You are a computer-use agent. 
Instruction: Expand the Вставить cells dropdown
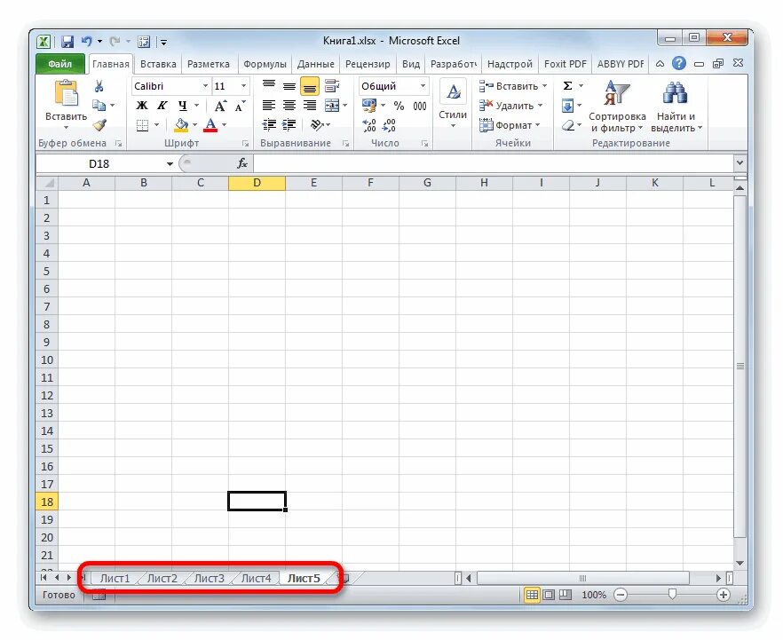pos(544,86)
